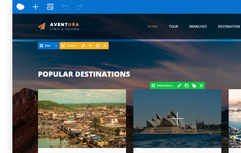
Task: Open the DESTINATION menu item
Action: tap(229, 27)
